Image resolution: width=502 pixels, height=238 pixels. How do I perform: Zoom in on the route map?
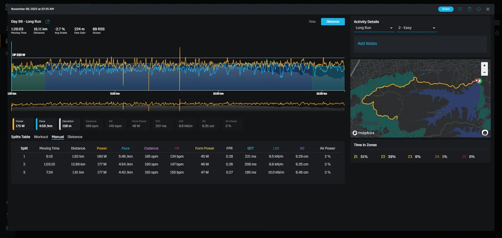tap(484, 66)
